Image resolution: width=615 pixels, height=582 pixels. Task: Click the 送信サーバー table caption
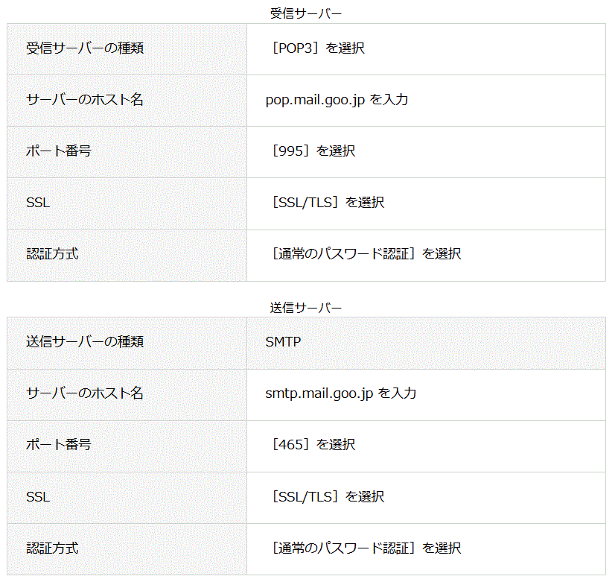pos(306,307)
